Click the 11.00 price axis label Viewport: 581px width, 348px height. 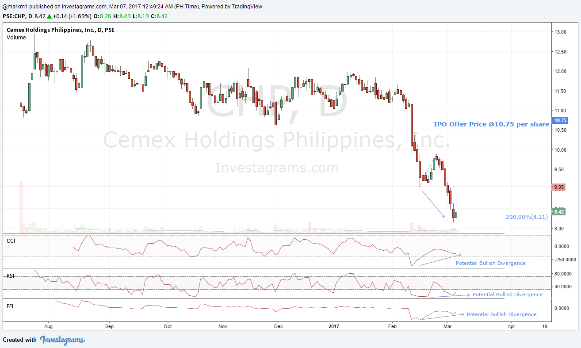coord(561,111)
